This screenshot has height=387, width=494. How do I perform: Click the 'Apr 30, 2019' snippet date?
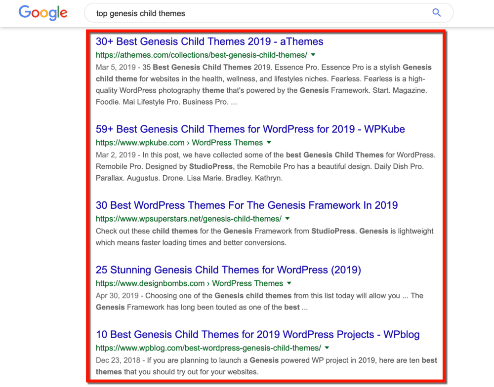pyautogui.click(x=117, y=296)
